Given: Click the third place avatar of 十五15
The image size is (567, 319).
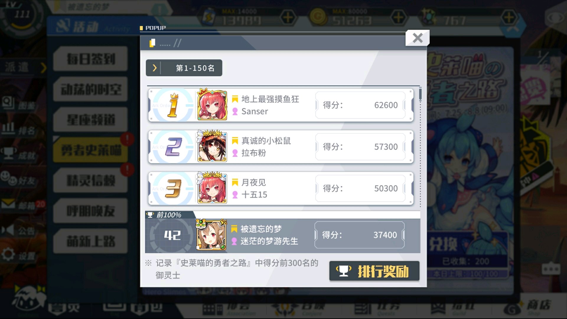Looking at the screenshot, I should (212, 188).
